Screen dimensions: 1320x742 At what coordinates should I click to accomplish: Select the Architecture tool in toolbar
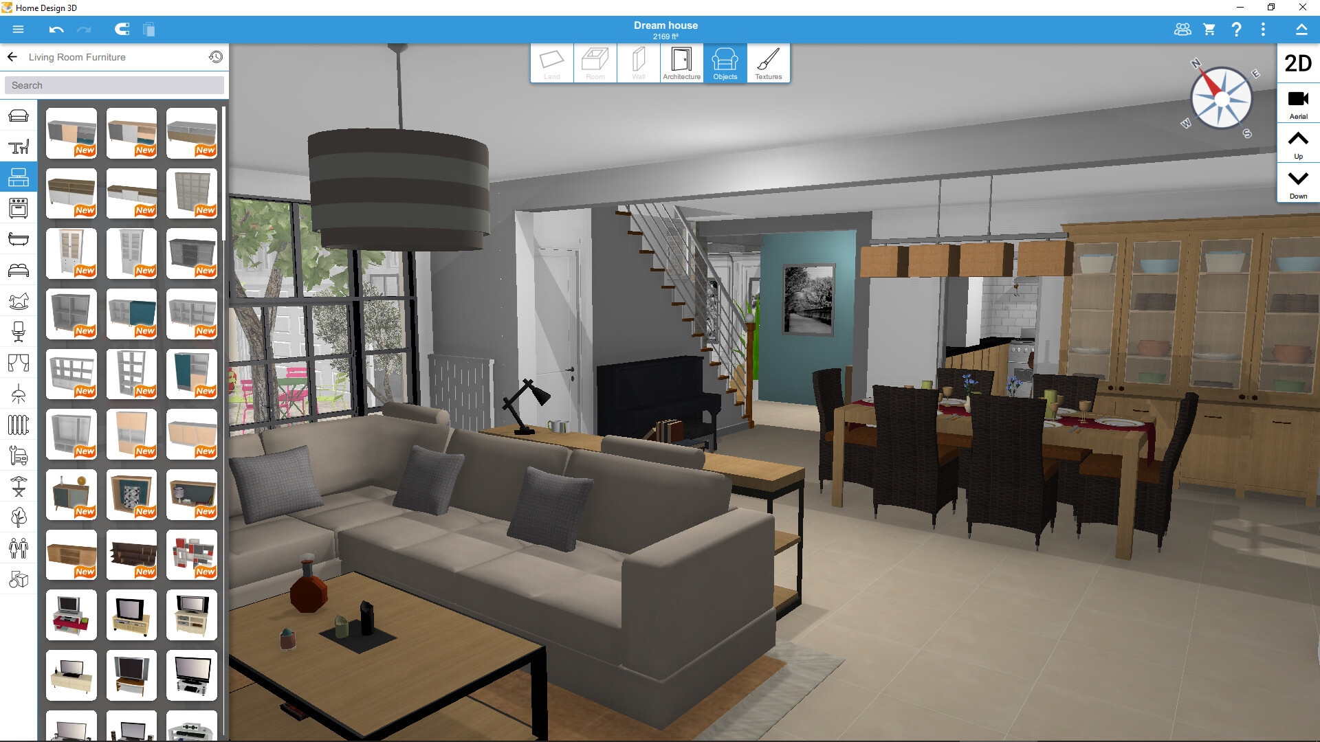point(680,63)
